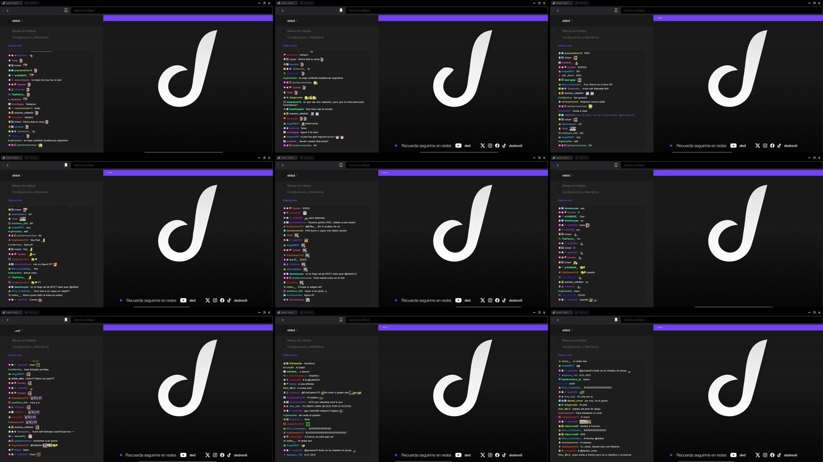Open Mesas de trabajo in the top-left window
The height and width of the screenshot is (462, 823).
click(24, 31)
